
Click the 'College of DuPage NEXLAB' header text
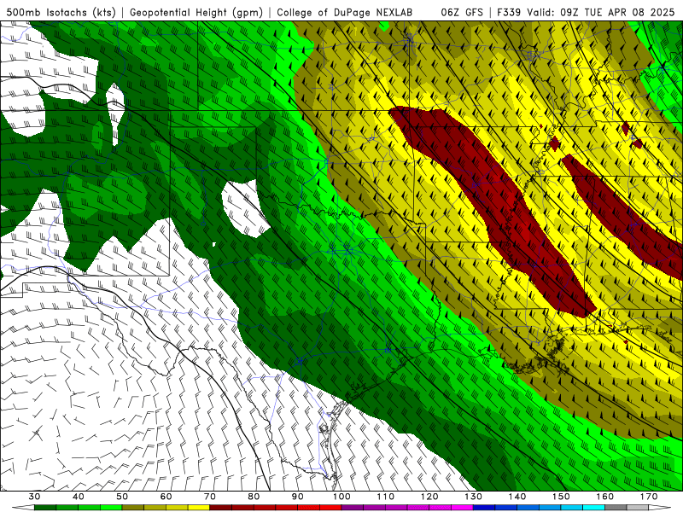[x=345, y=12]
